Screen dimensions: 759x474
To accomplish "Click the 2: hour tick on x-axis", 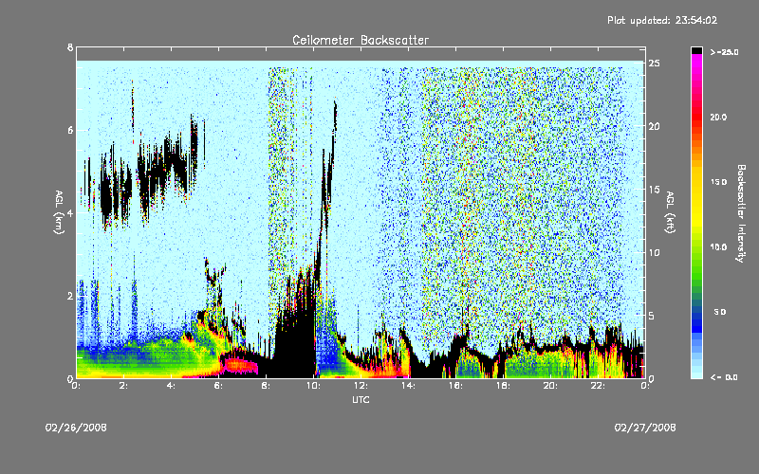I will [123, 386].
